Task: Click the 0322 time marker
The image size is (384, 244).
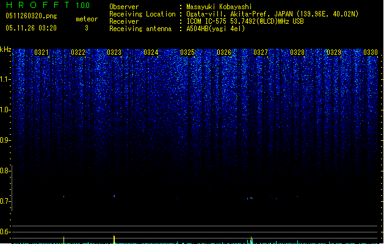Action: click(78, 52)
